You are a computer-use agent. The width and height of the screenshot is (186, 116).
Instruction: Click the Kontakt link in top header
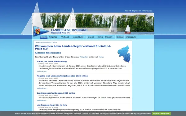[128, 11]
